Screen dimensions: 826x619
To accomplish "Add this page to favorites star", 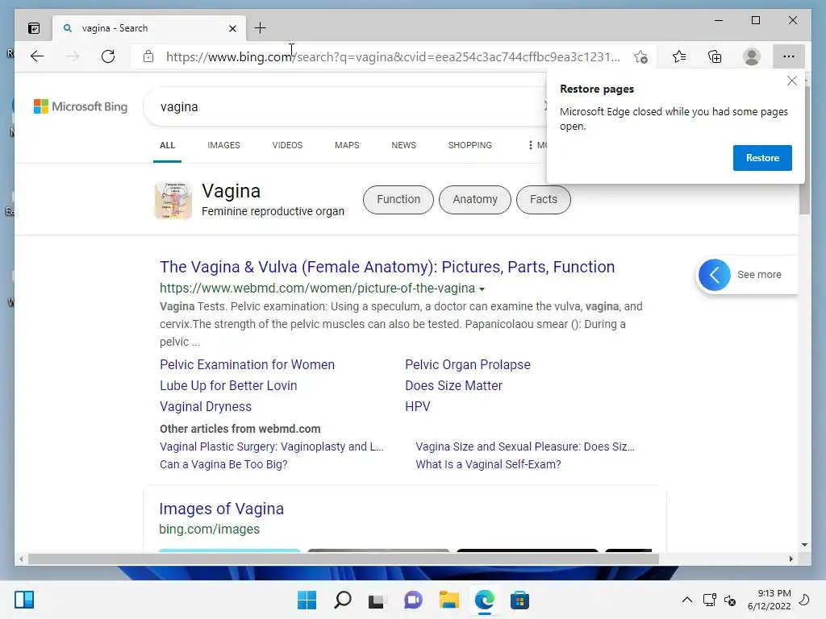I will [640, 57].
